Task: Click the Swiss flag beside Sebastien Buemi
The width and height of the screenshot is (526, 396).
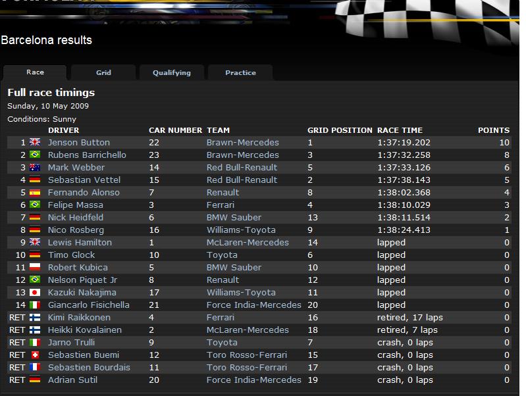Action: pos(35,355)
